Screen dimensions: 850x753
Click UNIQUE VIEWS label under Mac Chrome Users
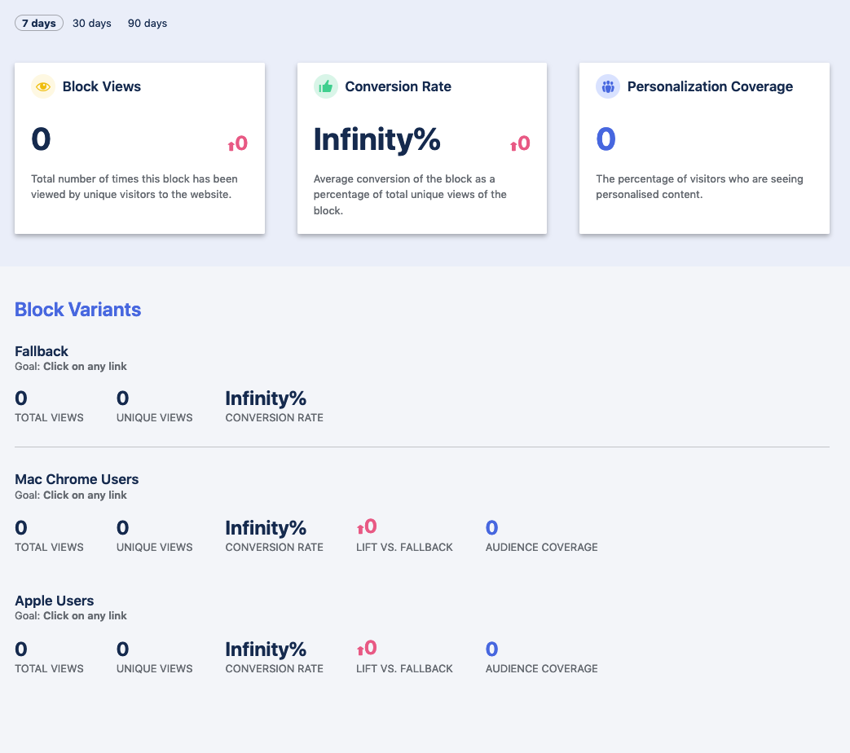tap(155, 547)
